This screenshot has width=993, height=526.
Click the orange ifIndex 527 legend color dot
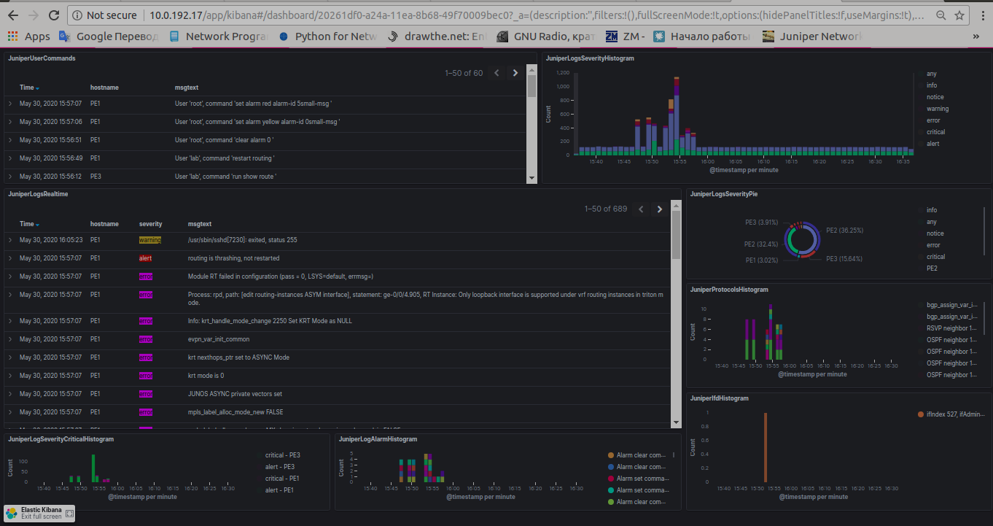point(921,414)
